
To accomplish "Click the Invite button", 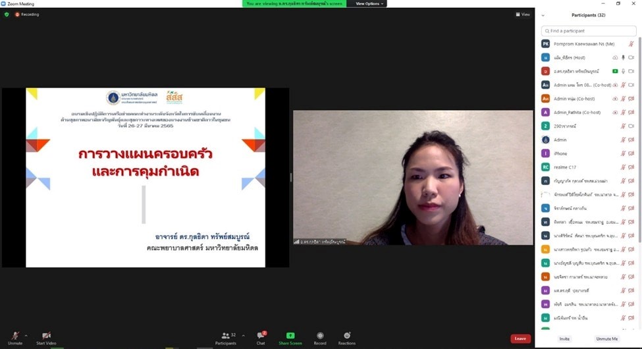I will (x=564, y=338).
